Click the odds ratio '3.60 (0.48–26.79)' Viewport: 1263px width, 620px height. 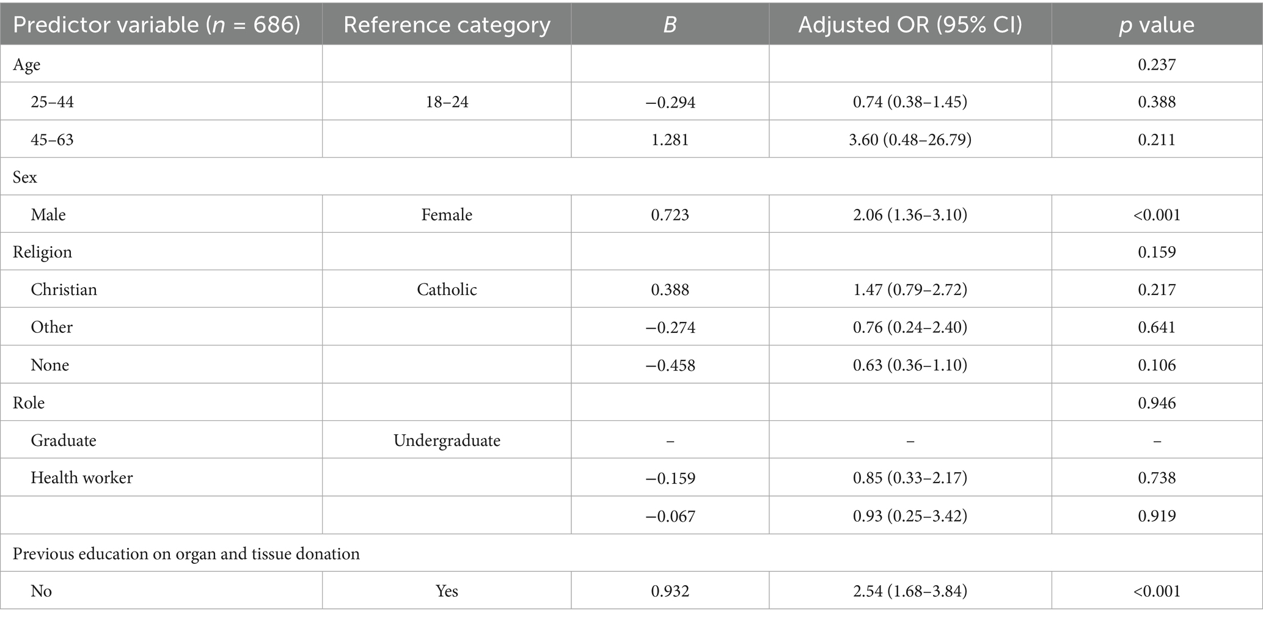click(x=910, y=140)
